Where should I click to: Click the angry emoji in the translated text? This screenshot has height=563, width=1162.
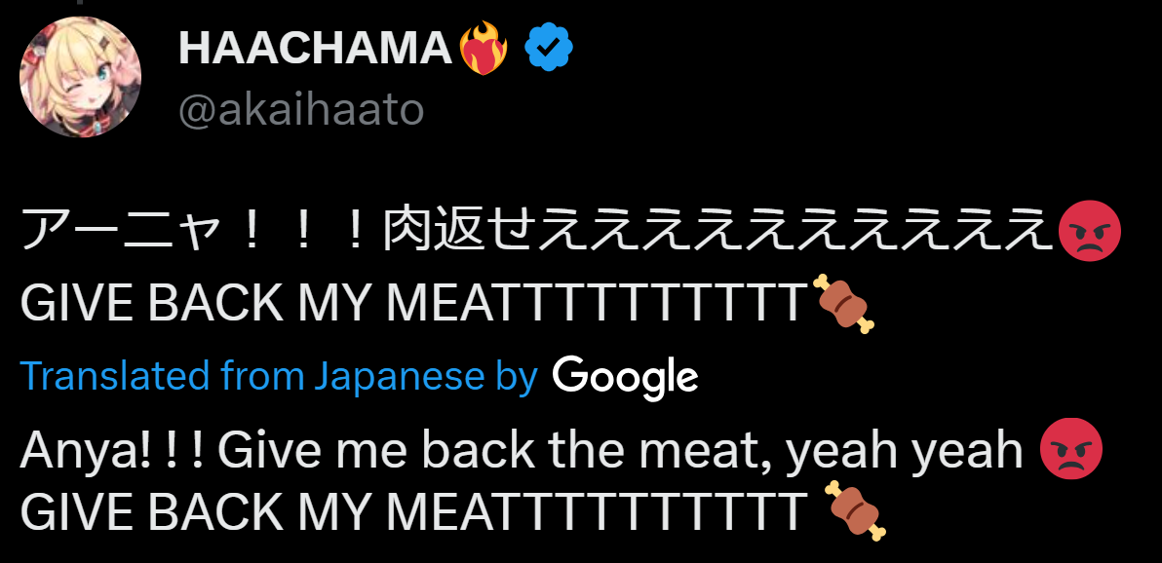[x=1070, y=453]
